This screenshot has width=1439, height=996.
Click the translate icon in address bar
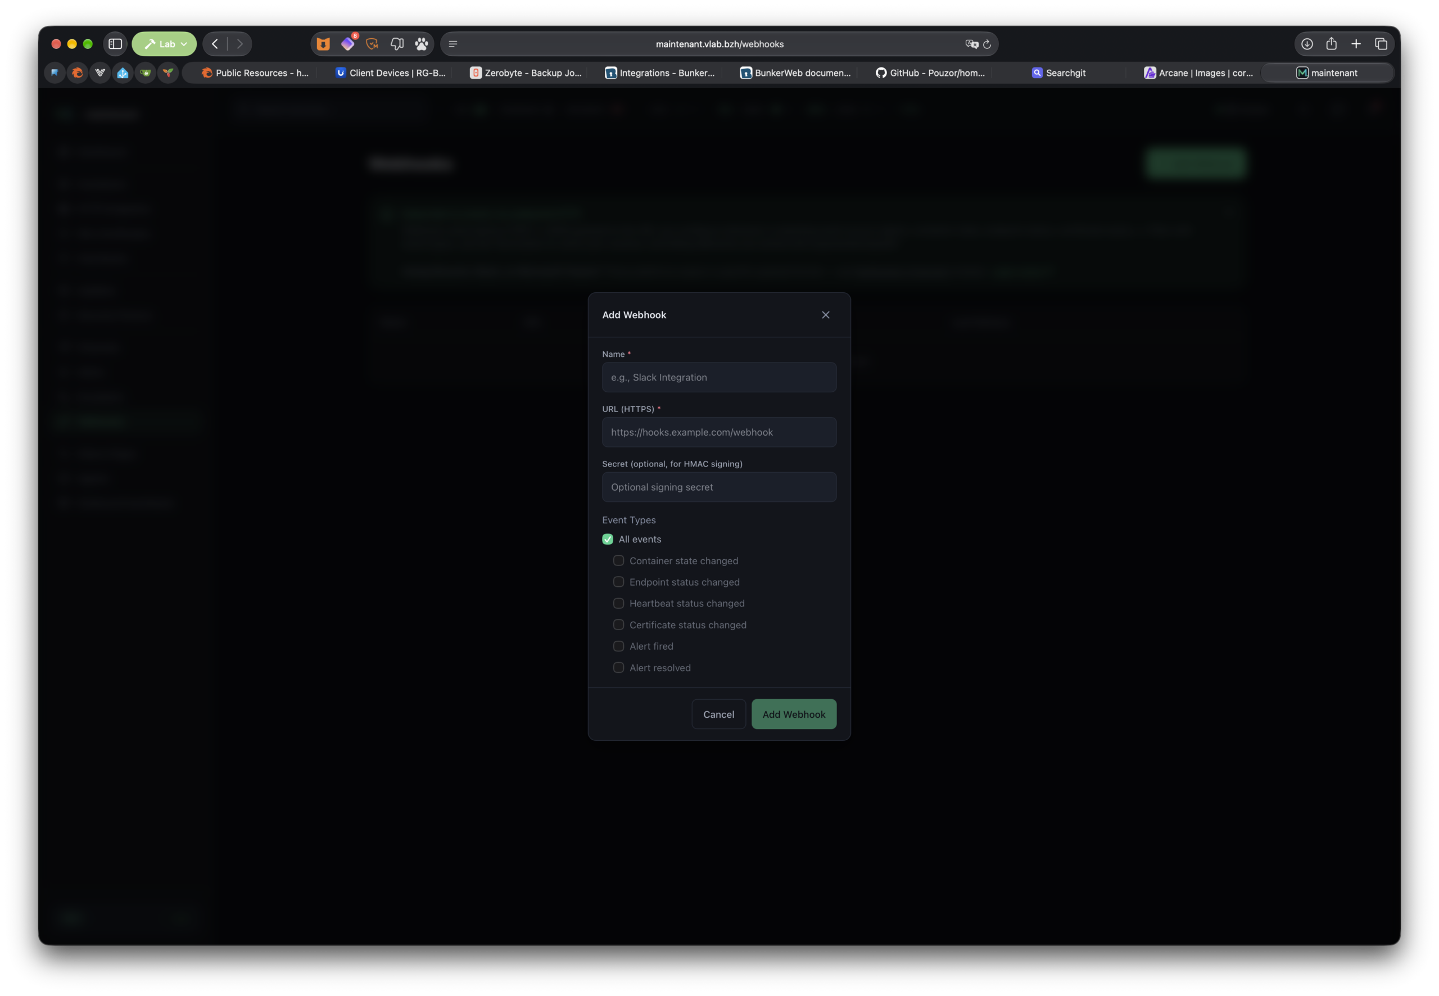(971, 44)
